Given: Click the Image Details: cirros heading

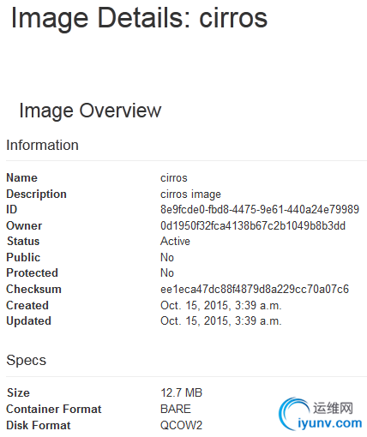Looking at the screenshot, I should point(139,18).
